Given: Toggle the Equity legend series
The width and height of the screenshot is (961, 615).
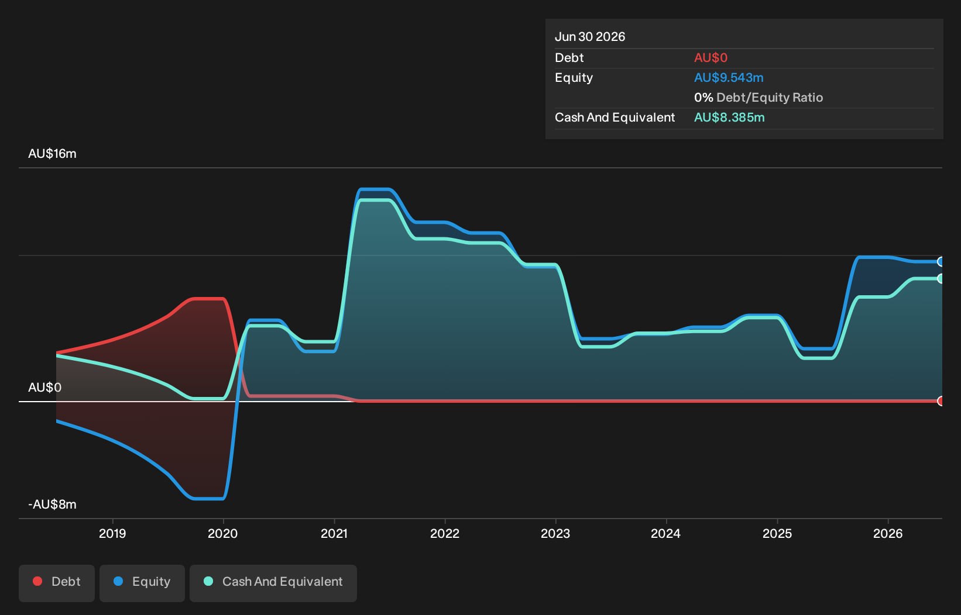Looking at the screenshot, I should [142, 583].
